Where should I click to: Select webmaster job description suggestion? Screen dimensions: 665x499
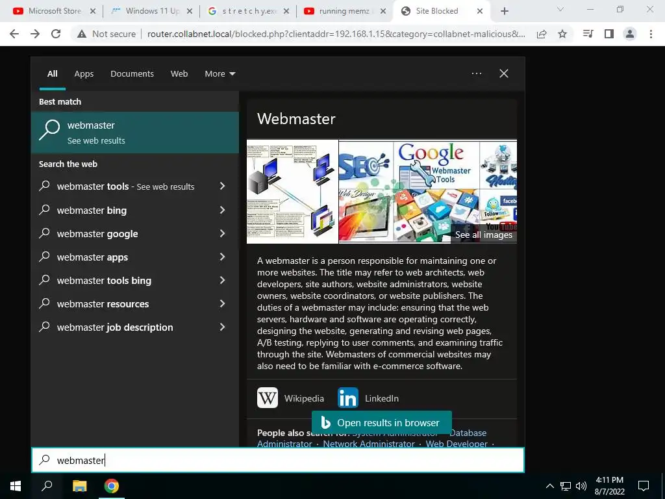pos(115,327)
